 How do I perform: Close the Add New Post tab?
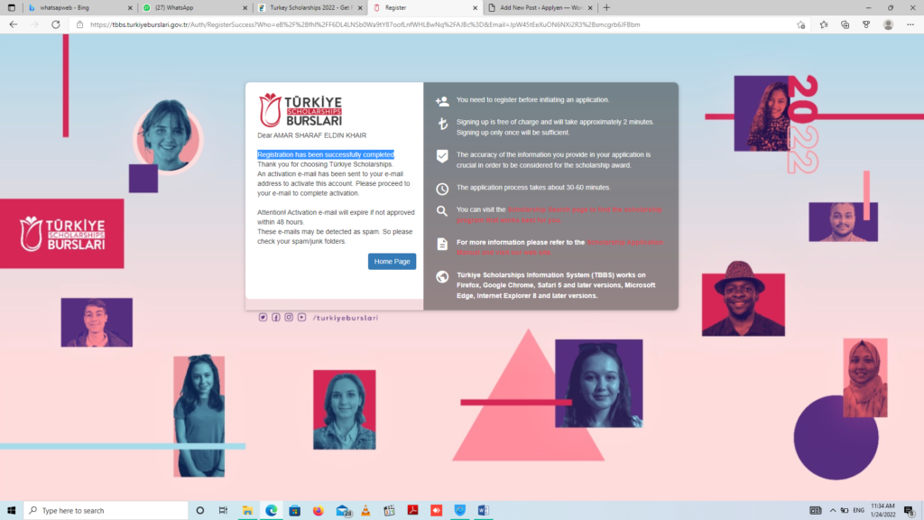click(x=590, y=7)
